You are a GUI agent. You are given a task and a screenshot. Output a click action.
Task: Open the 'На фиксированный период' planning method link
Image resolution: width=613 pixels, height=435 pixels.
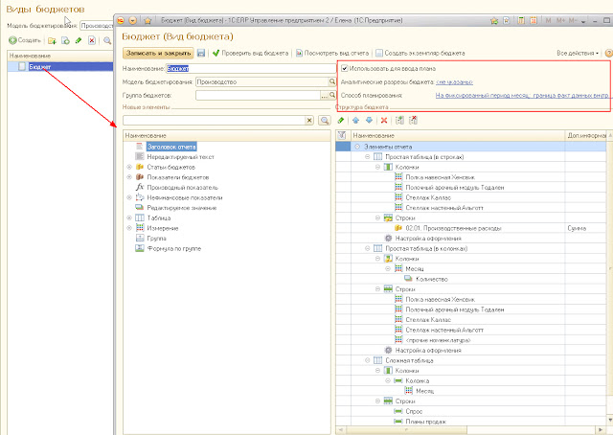(522, 95)
